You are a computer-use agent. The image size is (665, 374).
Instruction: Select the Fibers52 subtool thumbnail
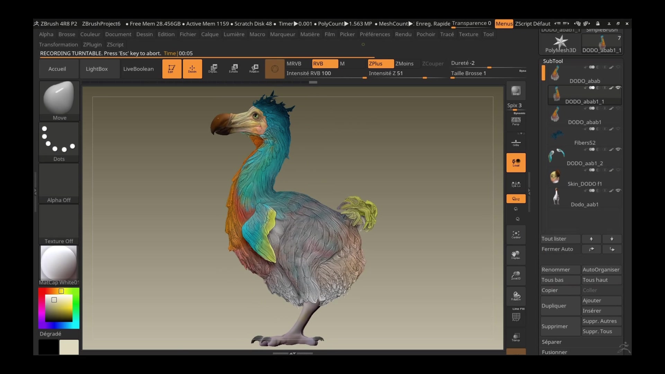pyautogui.click(x=557, y=135)
